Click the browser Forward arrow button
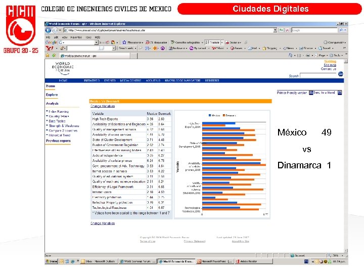The image size is (364, 273). point(55,30)
